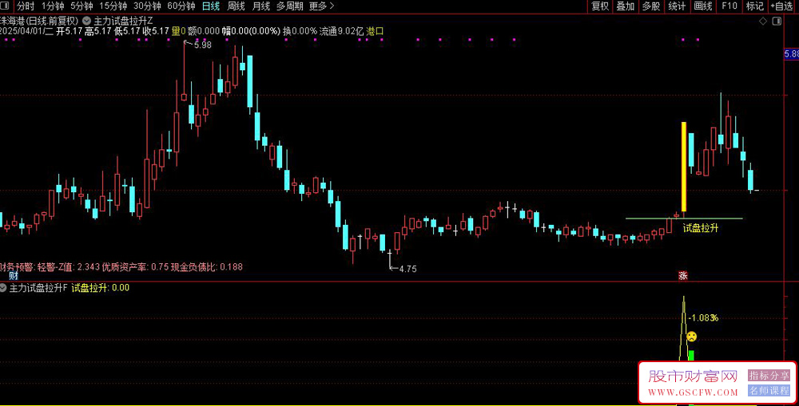The image size is (799, 406).
Task: Click the 试盘拉升: 0.00 indicator value
Action: pos(101,288)
